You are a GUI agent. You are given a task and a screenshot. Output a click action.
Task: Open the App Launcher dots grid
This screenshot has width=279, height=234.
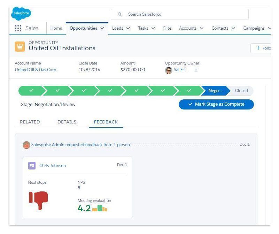18,28
